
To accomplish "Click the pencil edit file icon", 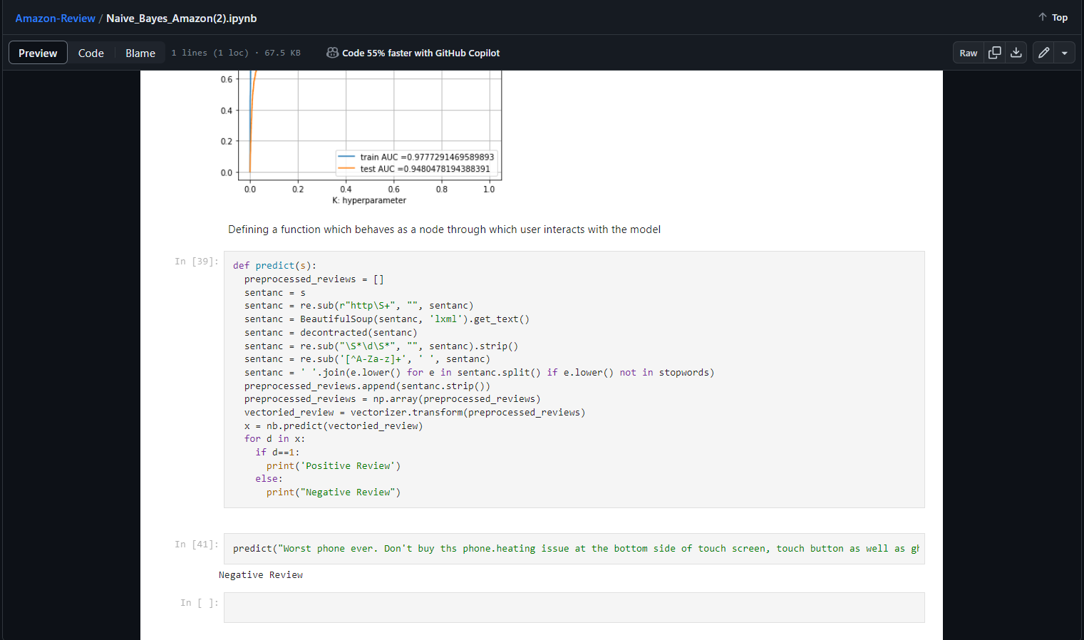I will [1043, 53].
